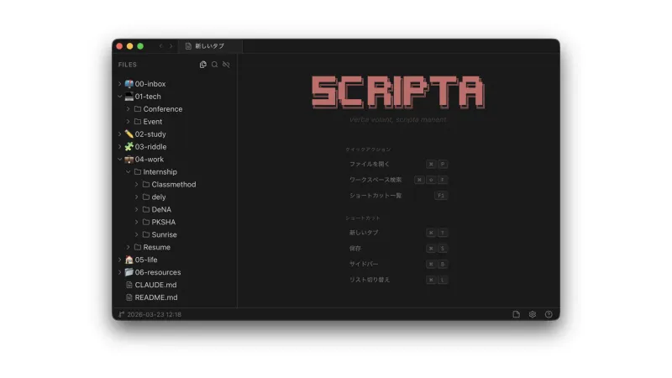Select the 02-study folder name
Screen dimensions: 672x378
tap(150, 134)
